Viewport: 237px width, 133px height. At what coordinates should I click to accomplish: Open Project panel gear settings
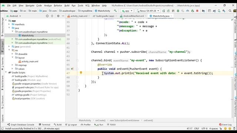point(58,16)
